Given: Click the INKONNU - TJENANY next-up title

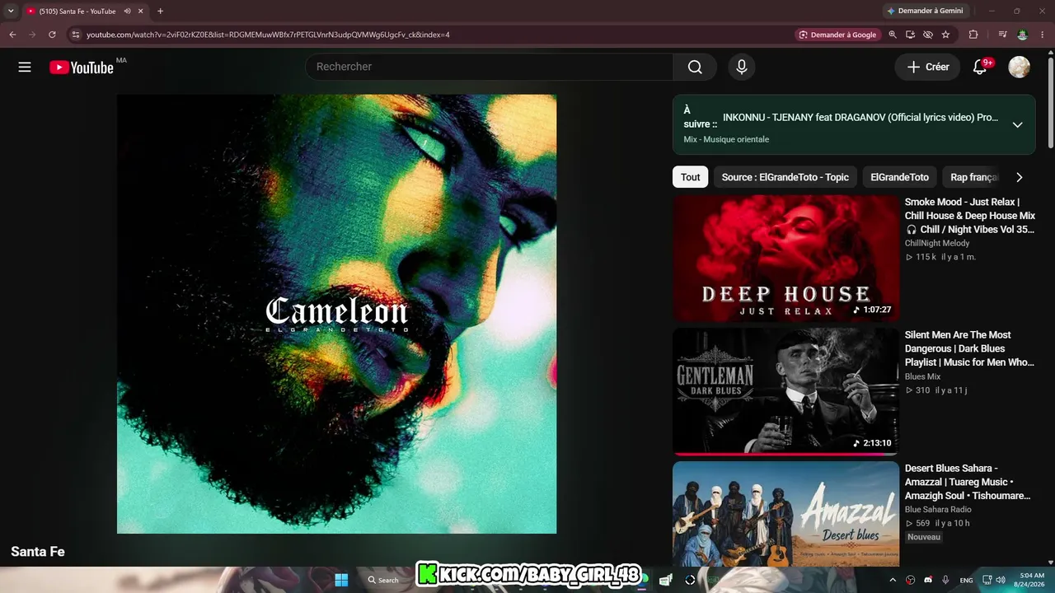Looking at the screenshot, I should (860, 118).
